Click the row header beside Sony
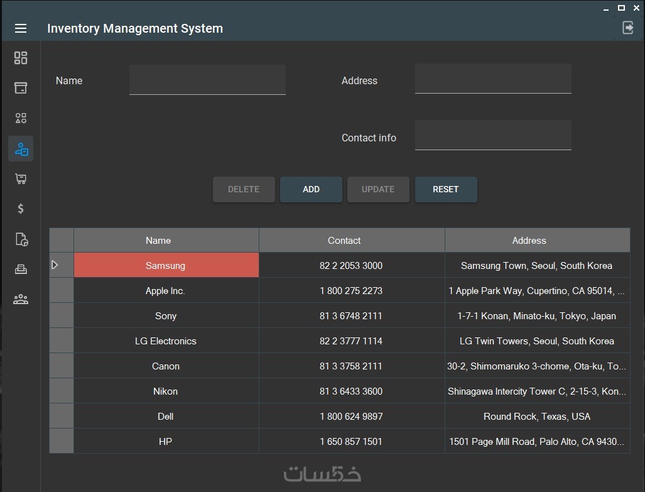Viewport: 645px width, 492px height. [x=62, y=315]
